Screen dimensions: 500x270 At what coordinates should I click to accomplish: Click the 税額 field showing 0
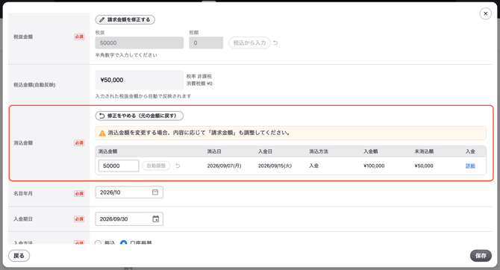[x=206, y=43]
